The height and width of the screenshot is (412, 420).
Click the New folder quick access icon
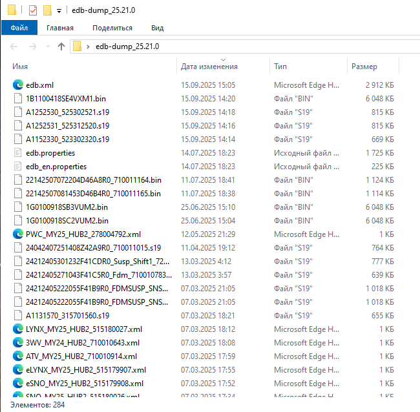(47, 10)
